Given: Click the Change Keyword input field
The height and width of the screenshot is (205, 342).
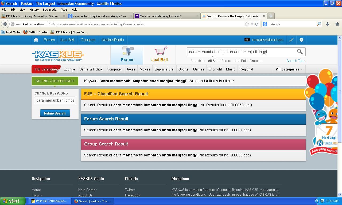Looking at the screenshot, I should pyautogui.click(x=55, y=100).
